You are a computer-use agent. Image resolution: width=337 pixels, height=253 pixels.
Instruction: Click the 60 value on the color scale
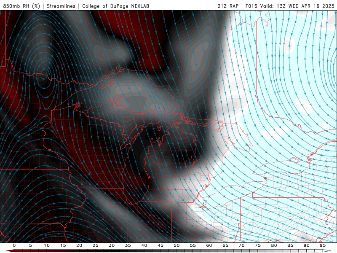(x=209, y=245)
